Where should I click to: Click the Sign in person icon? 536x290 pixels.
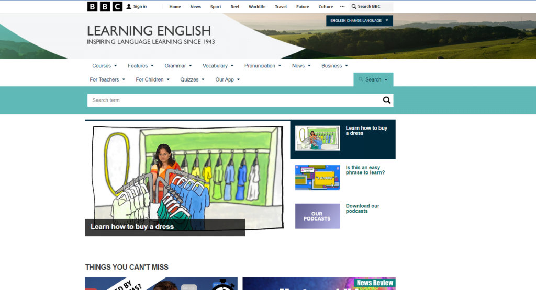tap(129, 7)
